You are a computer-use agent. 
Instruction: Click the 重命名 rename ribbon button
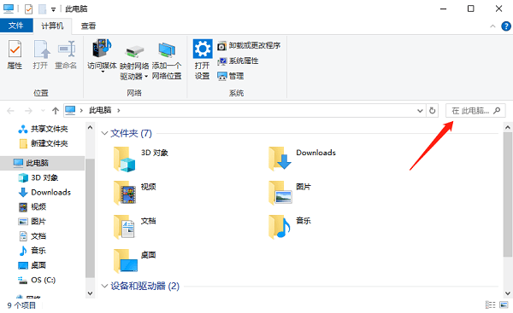[x=66, y=55]
